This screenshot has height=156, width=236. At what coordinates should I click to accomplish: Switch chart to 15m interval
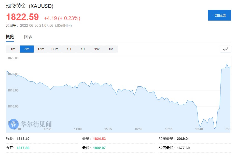pos(41,49)
